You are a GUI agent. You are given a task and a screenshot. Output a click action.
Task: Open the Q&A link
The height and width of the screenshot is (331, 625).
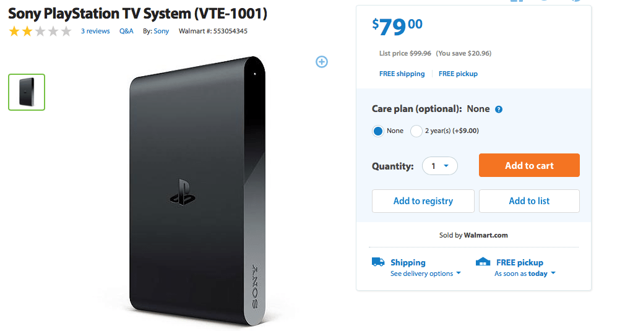(126, 31)
